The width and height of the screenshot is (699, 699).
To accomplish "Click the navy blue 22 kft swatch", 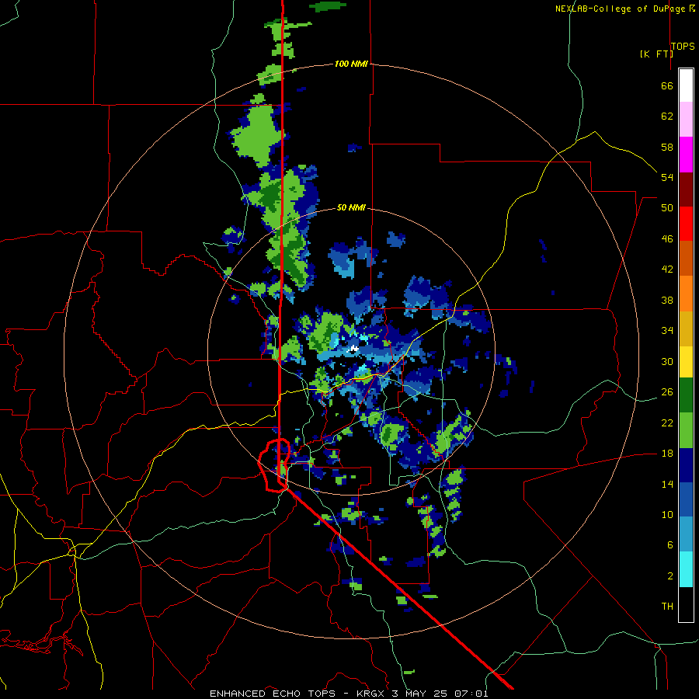I will pos(686,465).
